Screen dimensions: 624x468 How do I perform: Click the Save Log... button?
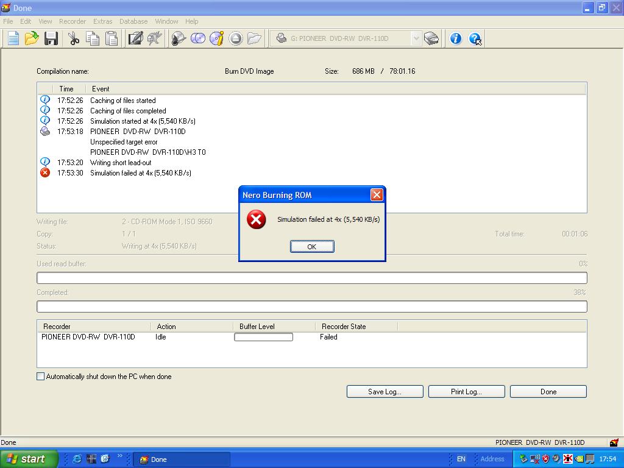point(385,392)
